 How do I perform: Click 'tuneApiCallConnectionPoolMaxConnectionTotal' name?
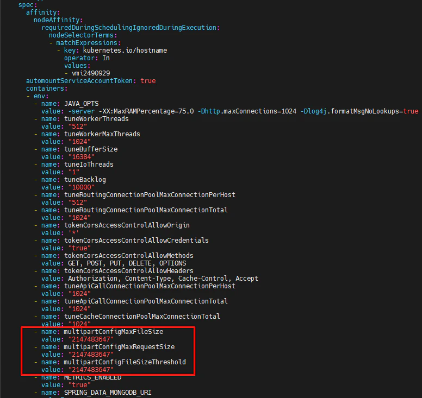[x=146, y=301]
